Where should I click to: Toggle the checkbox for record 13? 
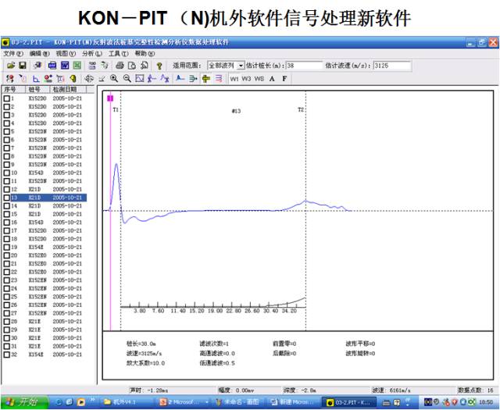coord(6,198)
